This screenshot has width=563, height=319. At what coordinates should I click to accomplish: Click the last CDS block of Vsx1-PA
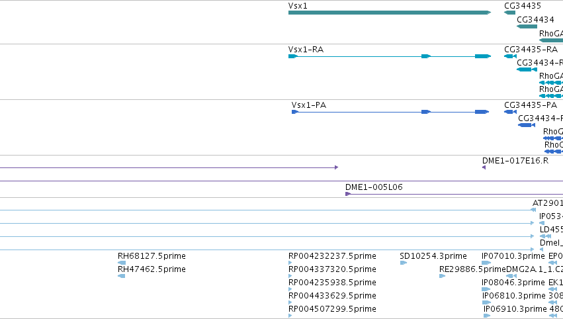click(482, 112)
